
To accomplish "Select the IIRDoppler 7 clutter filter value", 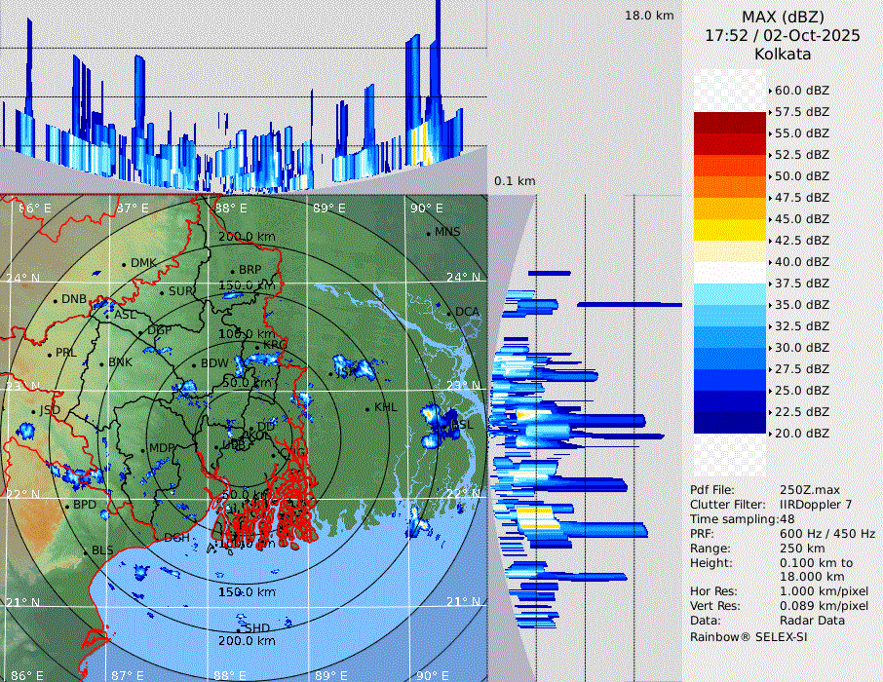I will click(x=816, y=505).
